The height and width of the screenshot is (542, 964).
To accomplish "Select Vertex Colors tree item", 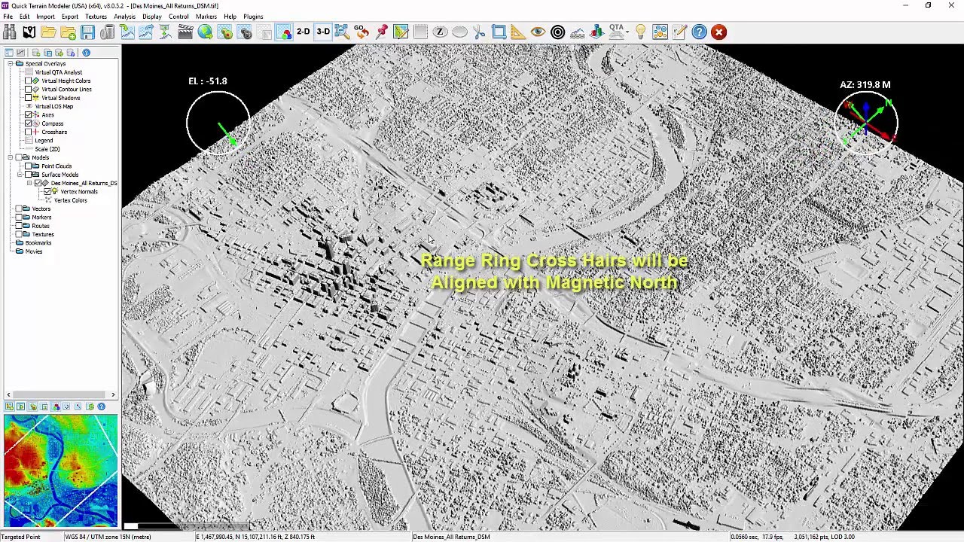I will 71,200.
